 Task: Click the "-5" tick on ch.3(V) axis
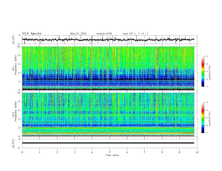coord(19,148)
